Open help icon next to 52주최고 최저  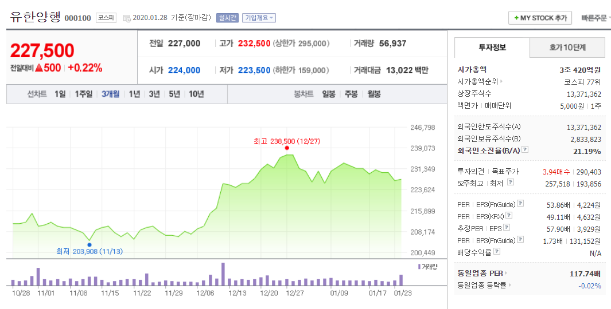pyautogui.click(x=511, y=182)
